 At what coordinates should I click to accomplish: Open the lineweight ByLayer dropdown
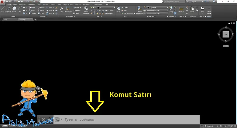(x=167, y=10)
